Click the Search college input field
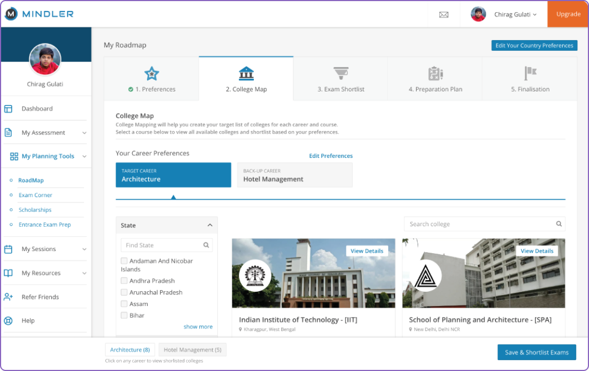The width and height of the screenshot is (589, 371). coord(484,224)
